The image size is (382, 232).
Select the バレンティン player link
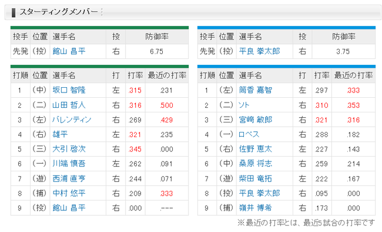(72, 120)
